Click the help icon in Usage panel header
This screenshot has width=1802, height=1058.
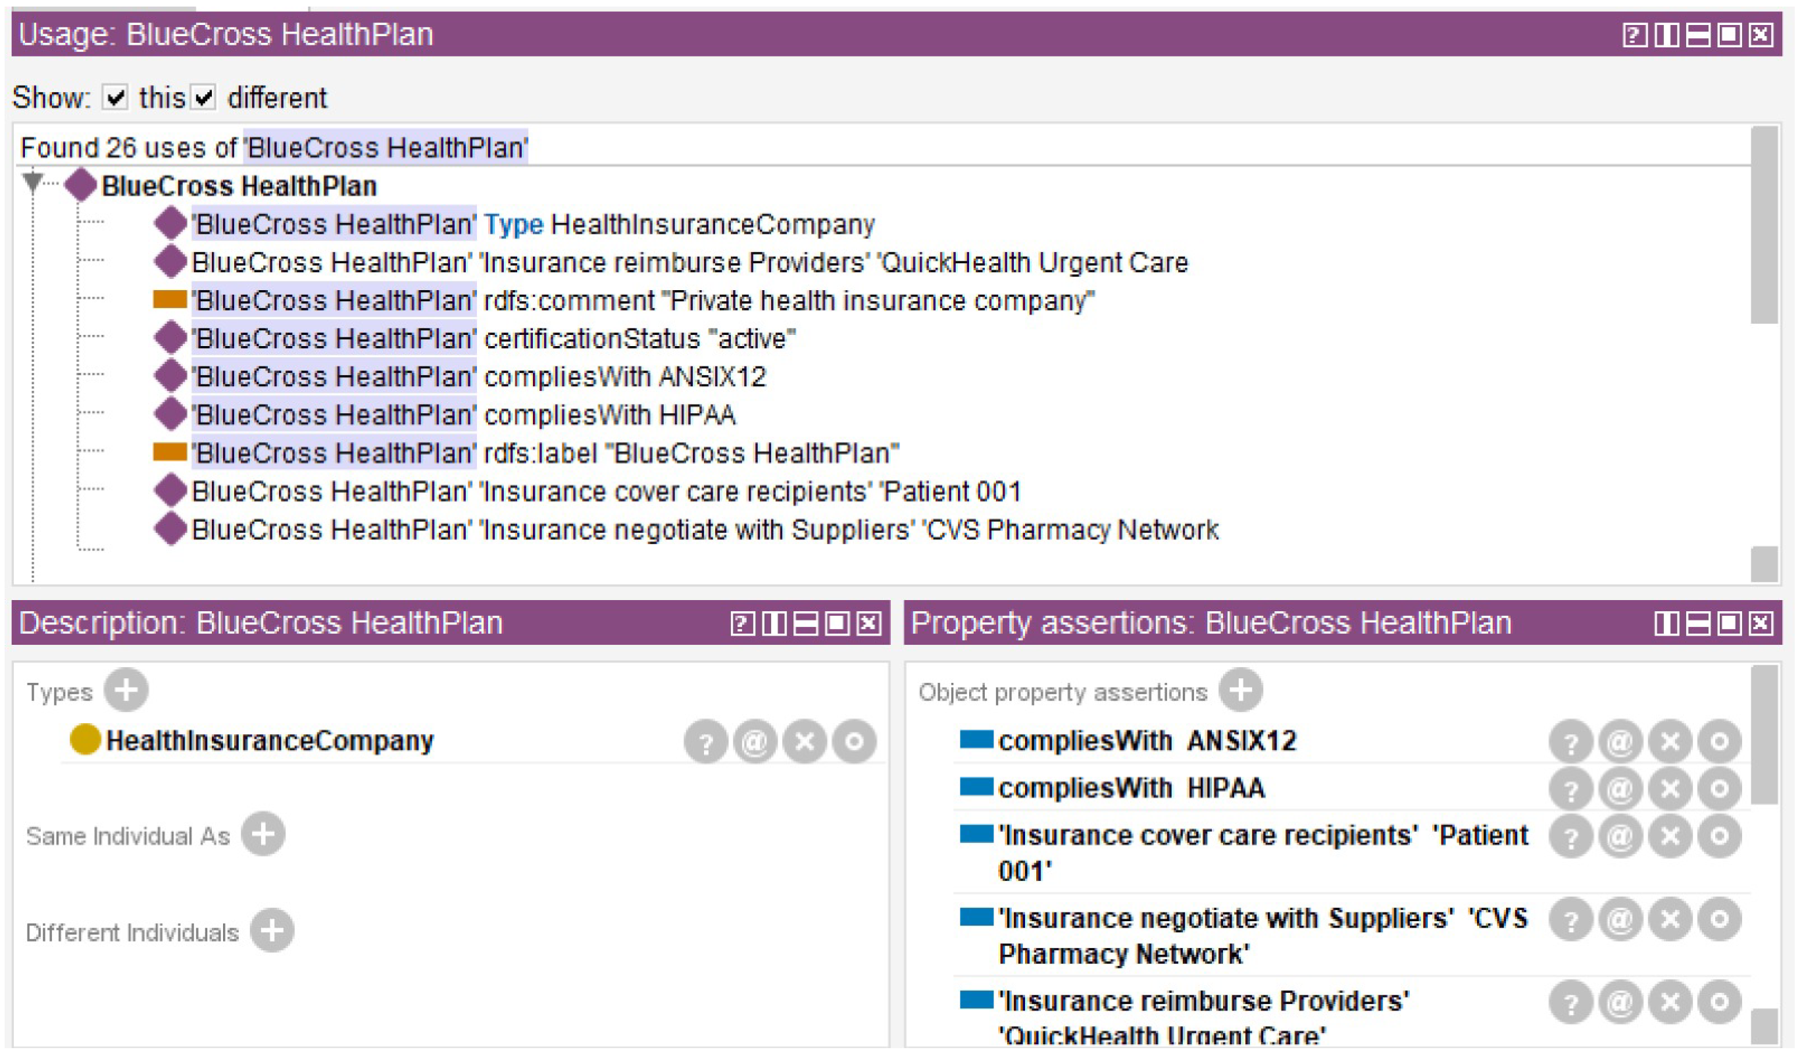(1634, 35)
